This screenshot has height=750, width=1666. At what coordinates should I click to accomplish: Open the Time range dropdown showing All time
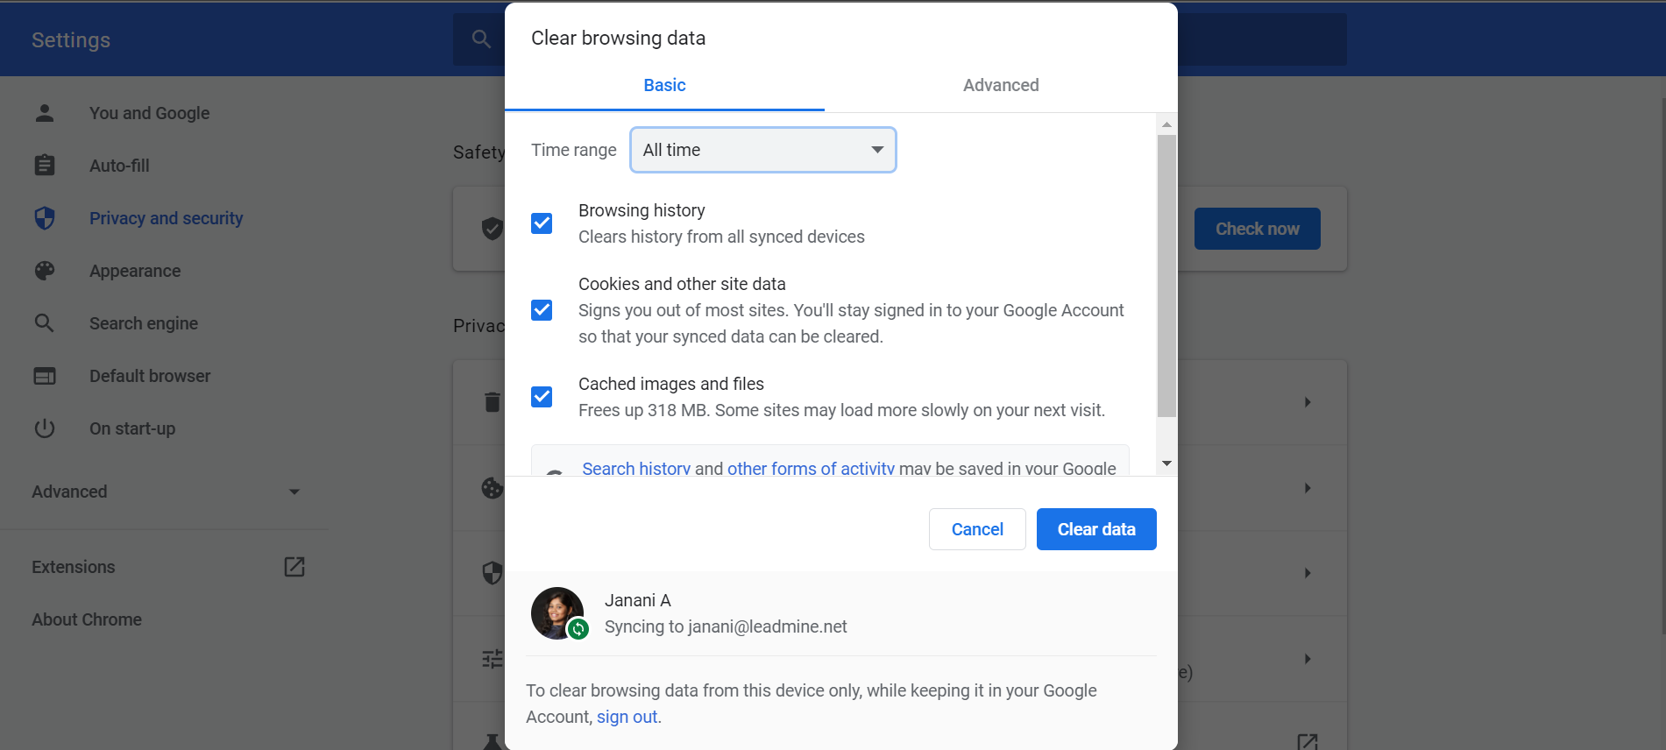(763, 150)
